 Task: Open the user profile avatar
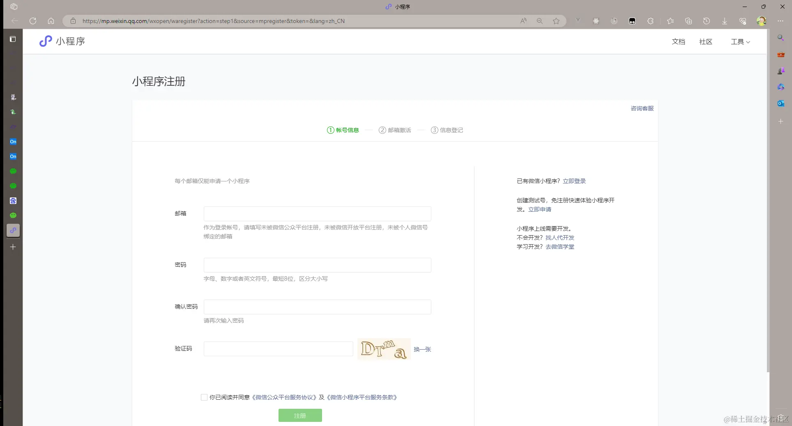762,21
